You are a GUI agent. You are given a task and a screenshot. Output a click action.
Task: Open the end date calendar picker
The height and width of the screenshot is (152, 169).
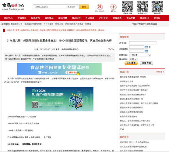pos(146,51)
